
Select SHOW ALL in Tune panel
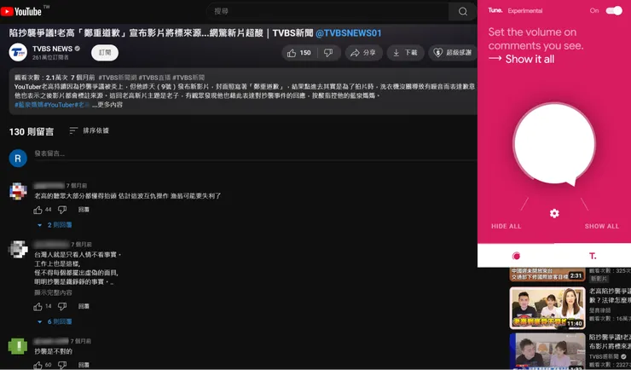tap(602, 226)
